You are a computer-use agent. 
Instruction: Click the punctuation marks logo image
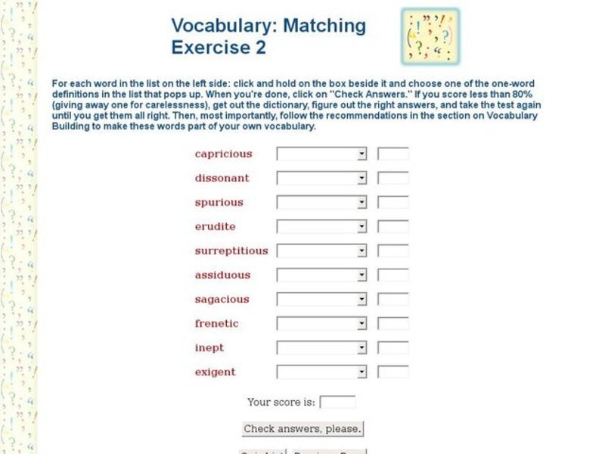click(x=430, y=36)
